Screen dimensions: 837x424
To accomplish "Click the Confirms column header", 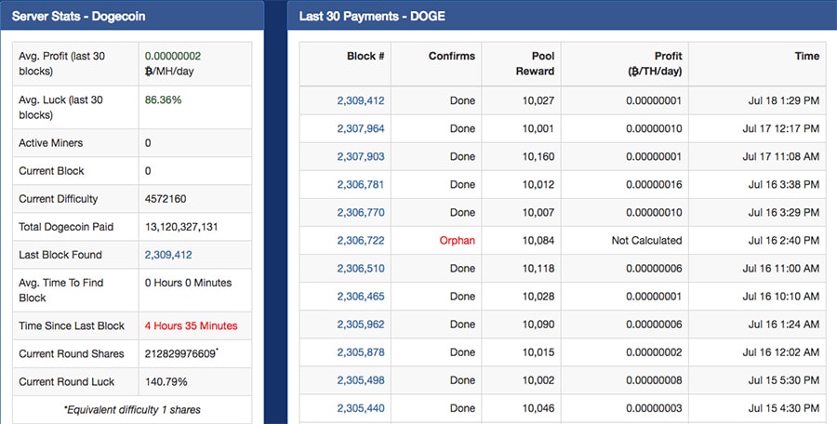I will tap(451, 56).
